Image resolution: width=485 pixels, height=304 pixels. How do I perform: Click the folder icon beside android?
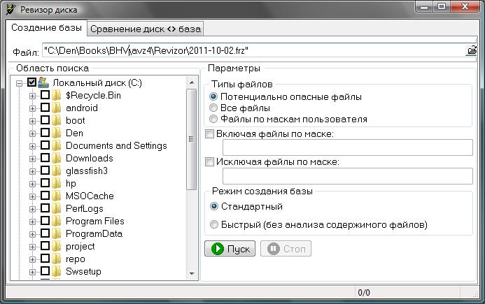click(57, 108)
